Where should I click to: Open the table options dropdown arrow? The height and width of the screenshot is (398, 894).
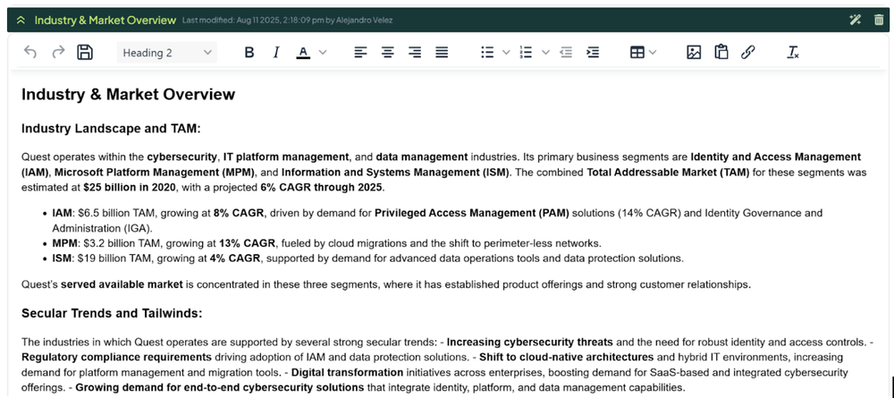point(653,53)
